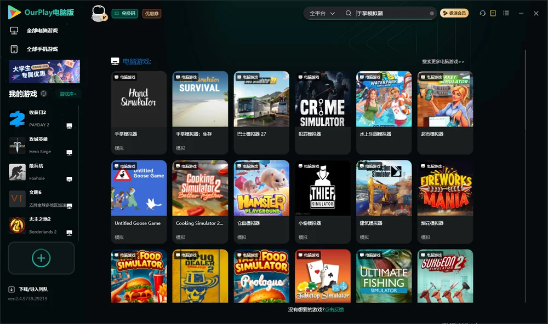Open customer service headset icon
This screenshot has height=324, width=548.
coord(482,13)
